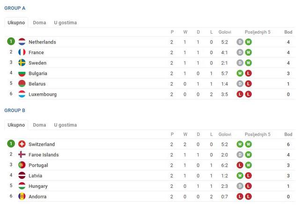
Task: Switch Group A to U gostima tab
Action: (65, 22)
